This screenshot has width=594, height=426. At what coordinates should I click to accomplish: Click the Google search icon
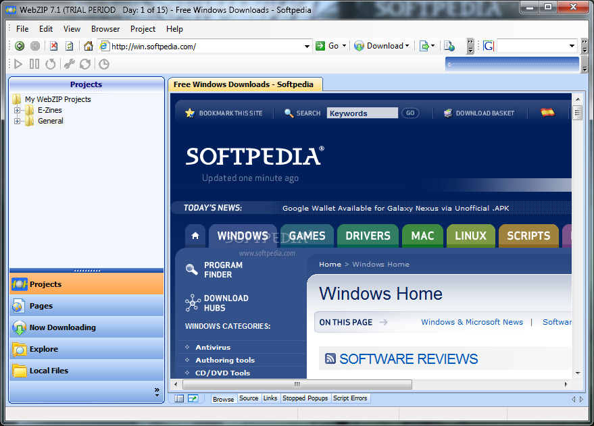coord(489,46)
